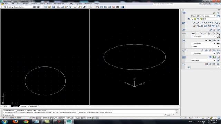Toggle OSNAP in status bar
The image size is (221, 124).
(x=62, y=118)
